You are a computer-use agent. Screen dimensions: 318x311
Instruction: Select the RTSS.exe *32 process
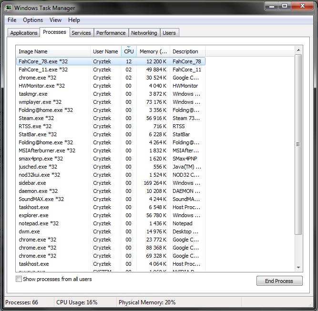pyautogui.click(x=111, y=126)
